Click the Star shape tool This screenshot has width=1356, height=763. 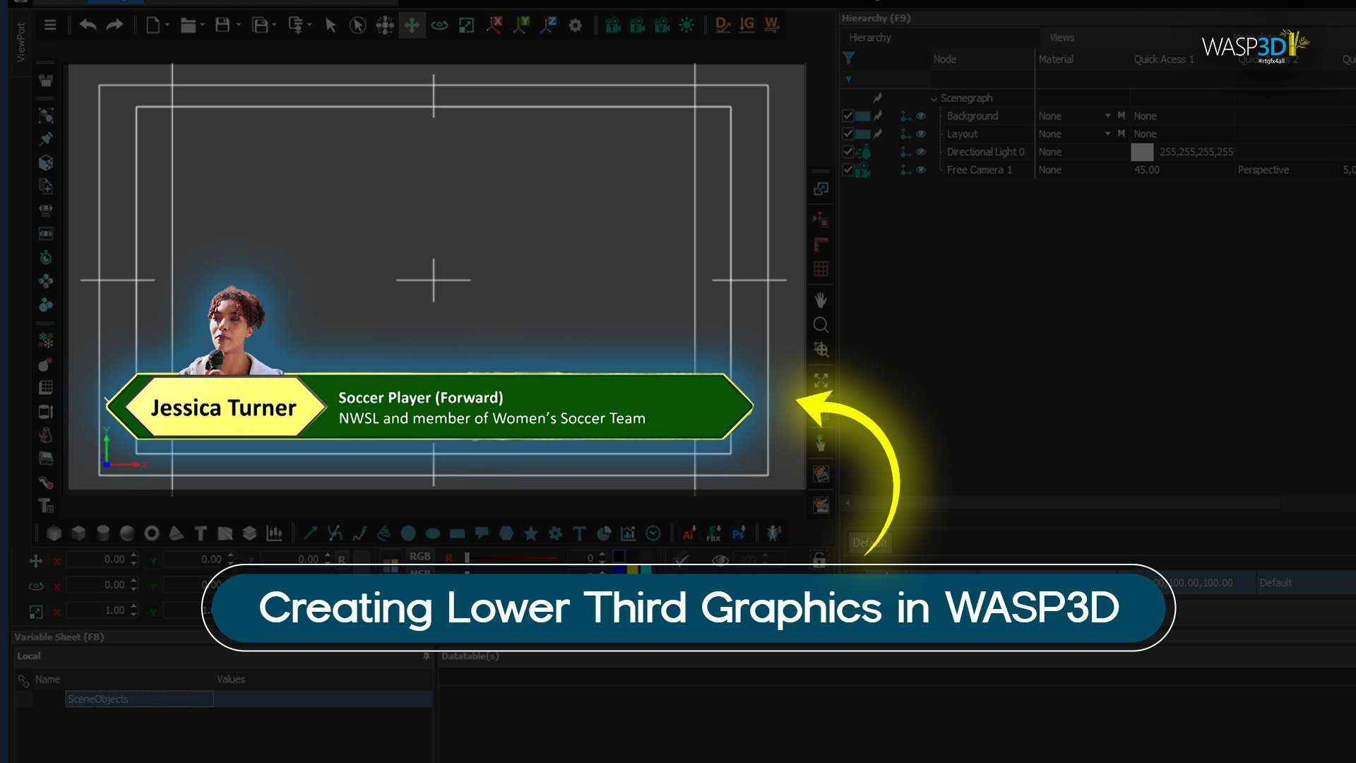tap(530, 533)
